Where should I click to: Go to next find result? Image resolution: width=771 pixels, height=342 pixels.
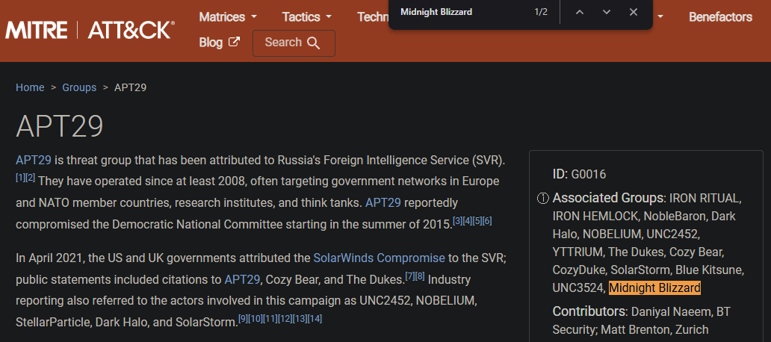coord(607,12)
